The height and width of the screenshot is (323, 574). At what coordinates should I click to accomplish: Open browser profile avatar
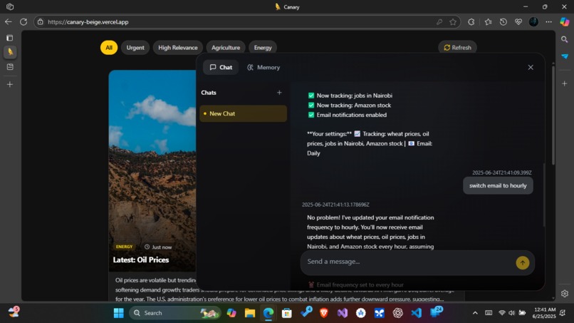pos(533,22)
